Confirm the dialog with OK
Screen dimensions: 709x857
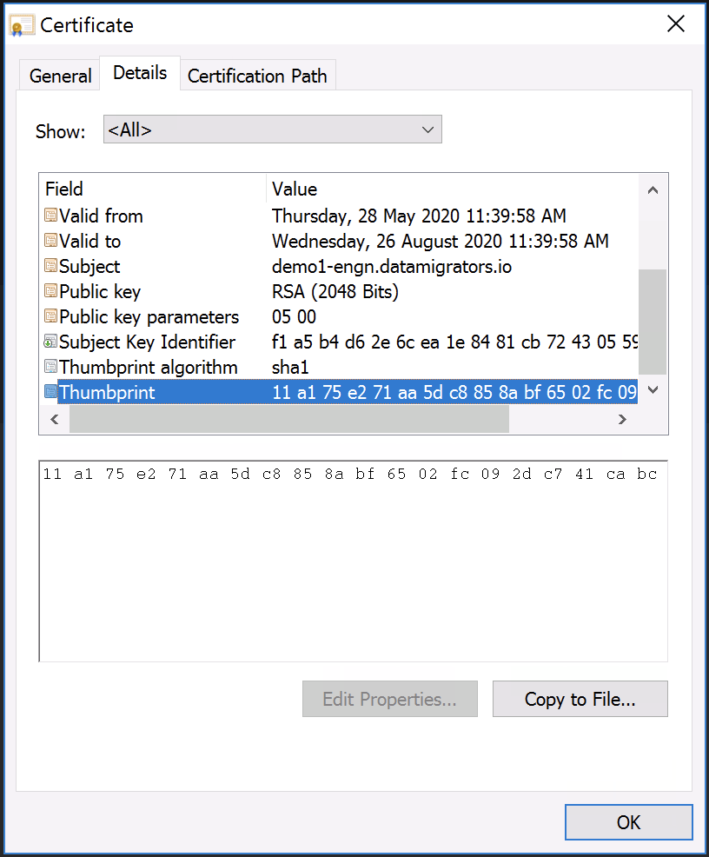click(x=628, y=822)
